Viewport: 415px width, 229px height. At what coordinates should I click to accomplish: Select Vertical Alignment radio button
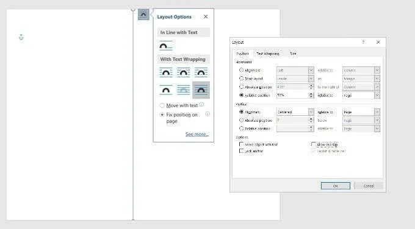coord(241,112)
